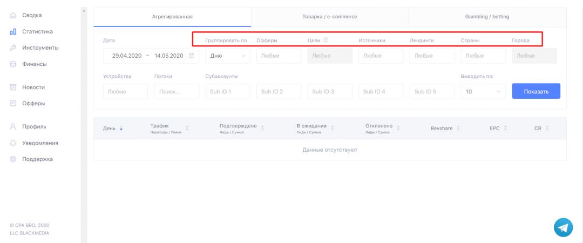Switch to Товарка / e-commerce tab
Viewport: 583px width, 243px height.
pyautogui.click(x=330, y=17)
